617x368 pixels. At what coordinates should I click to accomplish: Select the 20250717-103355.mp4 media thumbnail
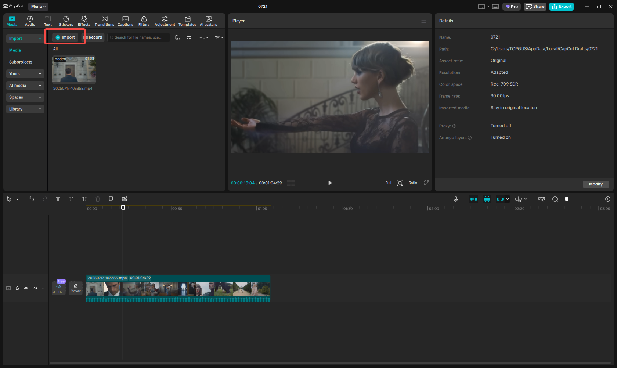(74, 70)
